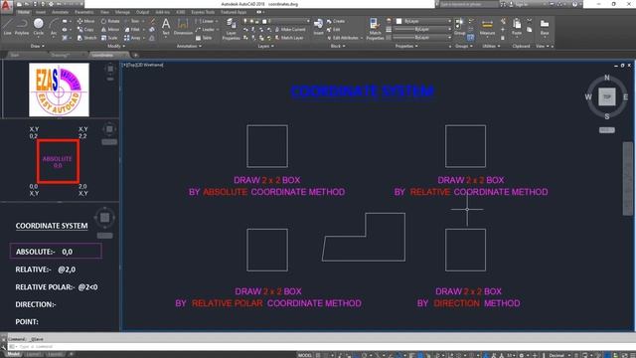Screen dimensions: 636x358
Task: Select the Polyline tool
Action: pos(22,27)
